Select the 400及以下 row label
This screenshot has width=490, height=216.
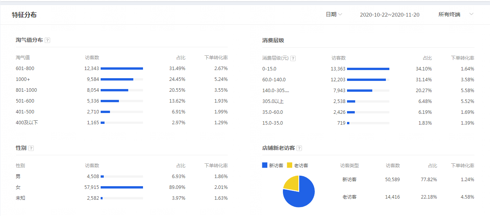click(27, 123)
